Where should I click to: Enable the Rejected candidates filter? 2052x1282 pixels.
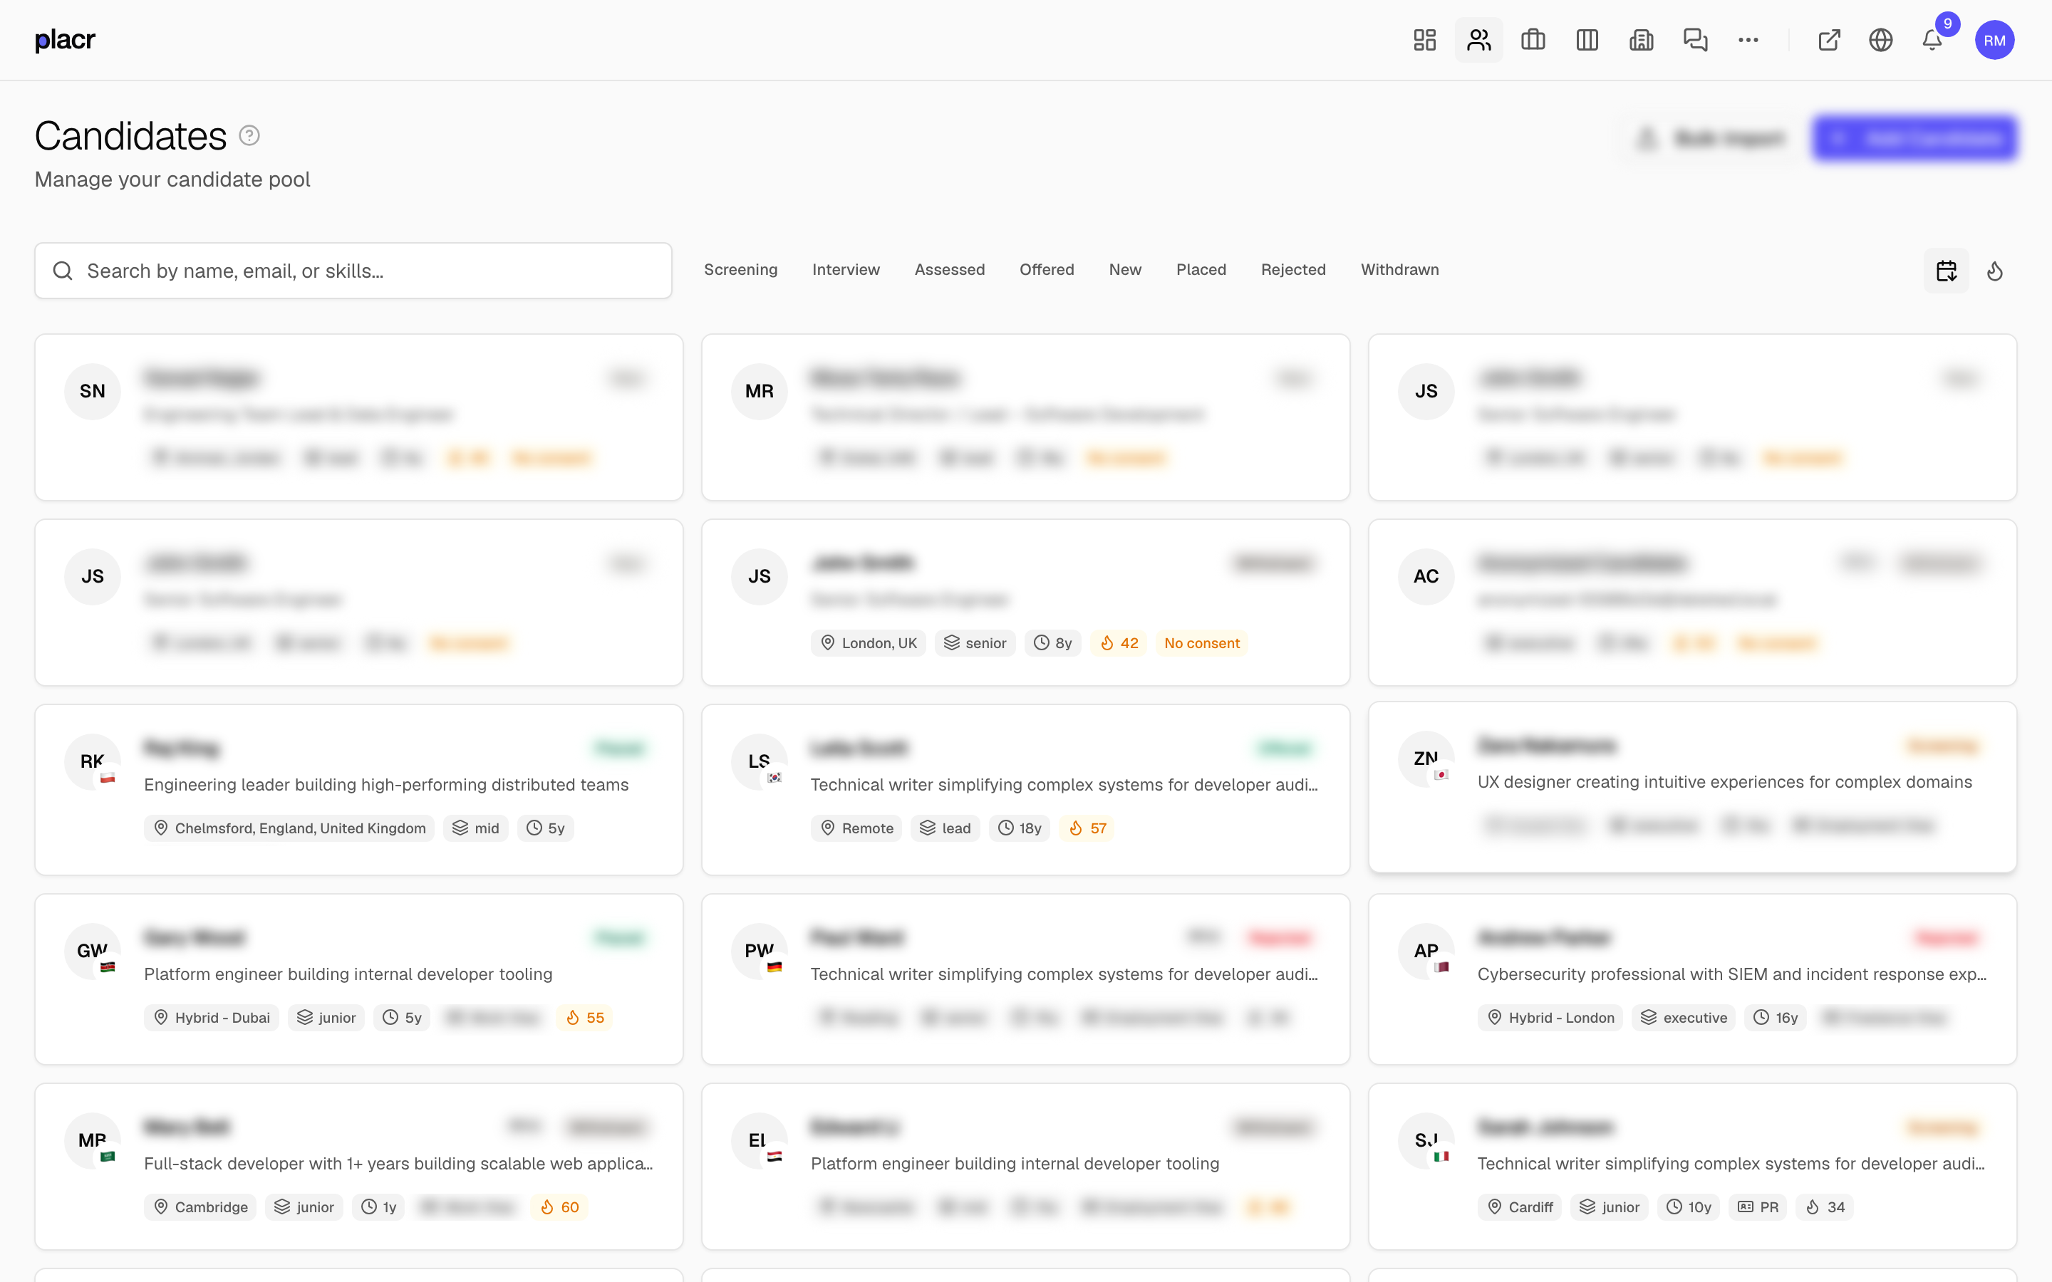pyautogui.click(x=1293, y=270)
